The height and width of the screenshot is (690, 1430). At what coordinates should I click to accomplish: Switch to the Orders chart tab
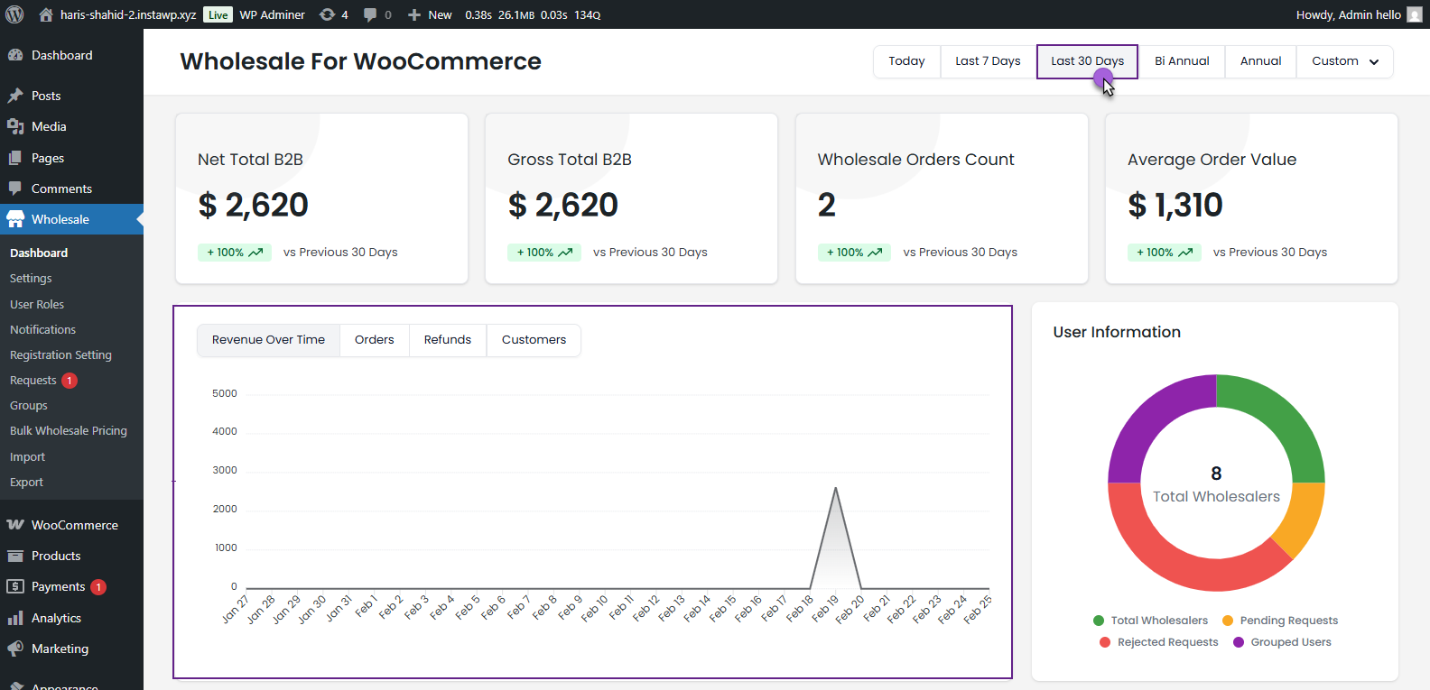[x=374, y=340]
